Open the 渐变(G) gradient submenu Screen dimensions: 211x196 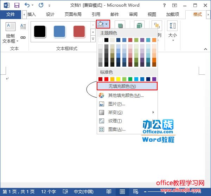pyautogui.click(x=127, y=112)
